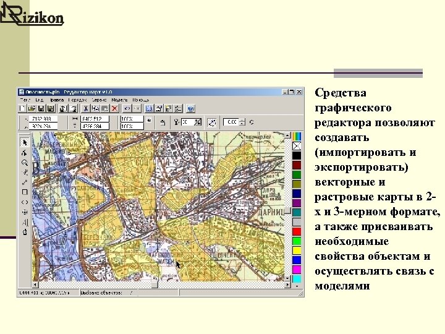
Task: Select the text label tool
Action: pos(25,222)
